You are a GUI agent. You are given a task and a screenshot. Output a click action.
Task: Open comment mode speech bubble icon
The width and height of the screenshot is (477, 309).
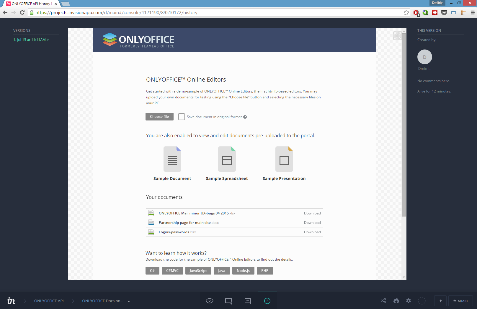pos(248,301)
